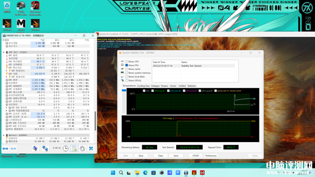Open taskbar Search magnifier
The image size is (315, 177).
coord(121,173)
